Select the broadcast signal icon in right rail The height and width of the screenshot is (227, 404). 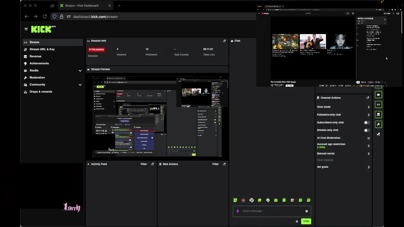378,104
